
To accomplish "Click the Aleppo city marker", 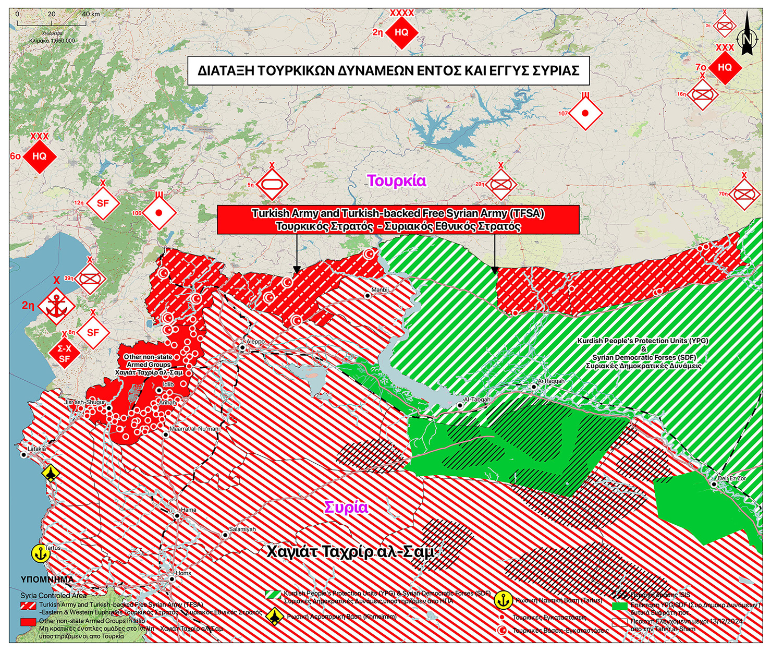I will coord(243,347).
